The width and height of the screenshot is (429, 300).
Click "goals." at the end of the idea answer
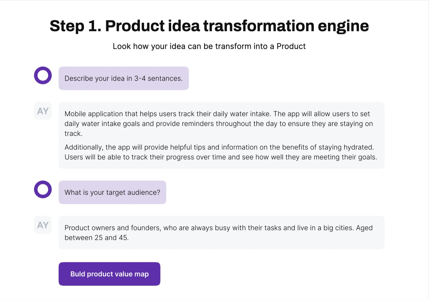pyautogui.click(x=368, y=157)
